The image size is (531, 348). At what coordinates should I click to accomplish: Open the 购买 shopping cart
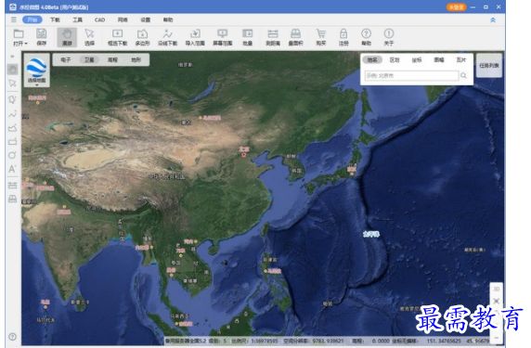tap(320, 37)
